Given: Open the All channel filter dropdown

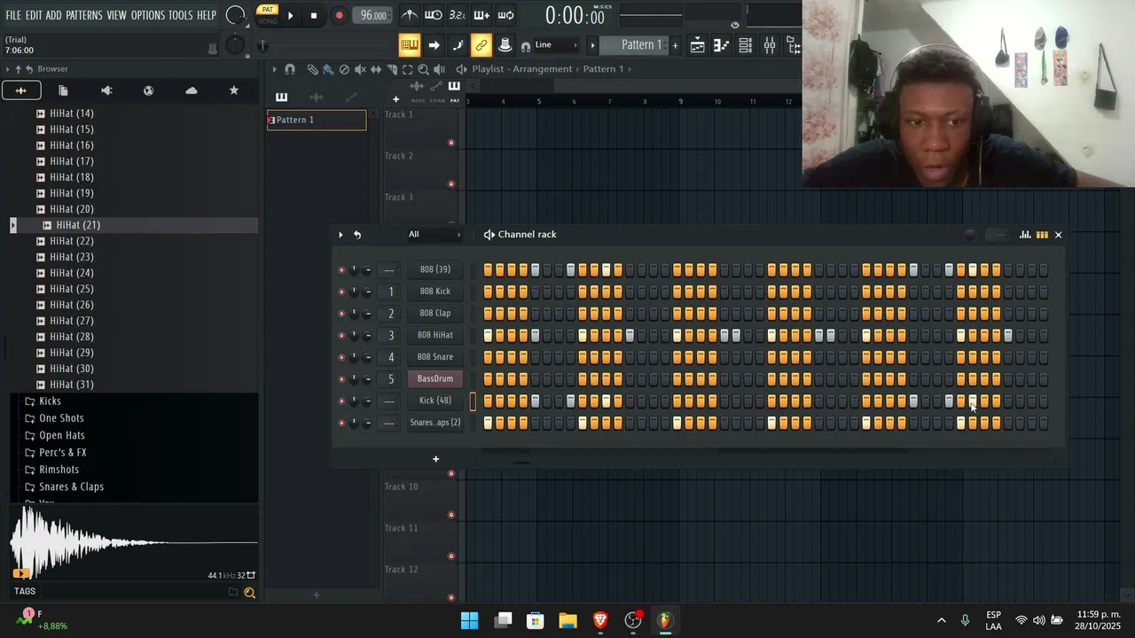Looking at the screenshot, I should point(434,235).
